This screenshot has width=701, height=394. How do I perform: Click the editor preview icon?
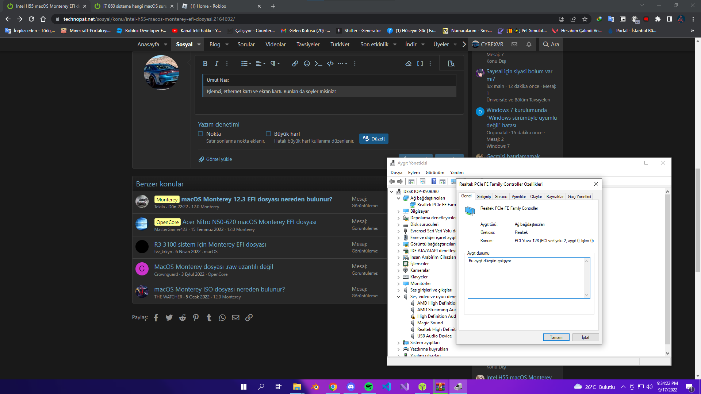[451, 63]
